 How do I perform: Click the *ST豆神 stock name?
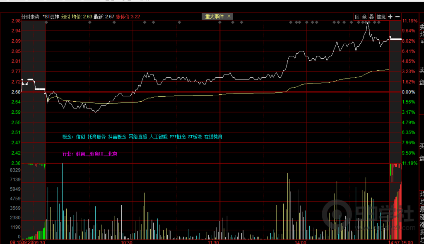tap(51, 17)
